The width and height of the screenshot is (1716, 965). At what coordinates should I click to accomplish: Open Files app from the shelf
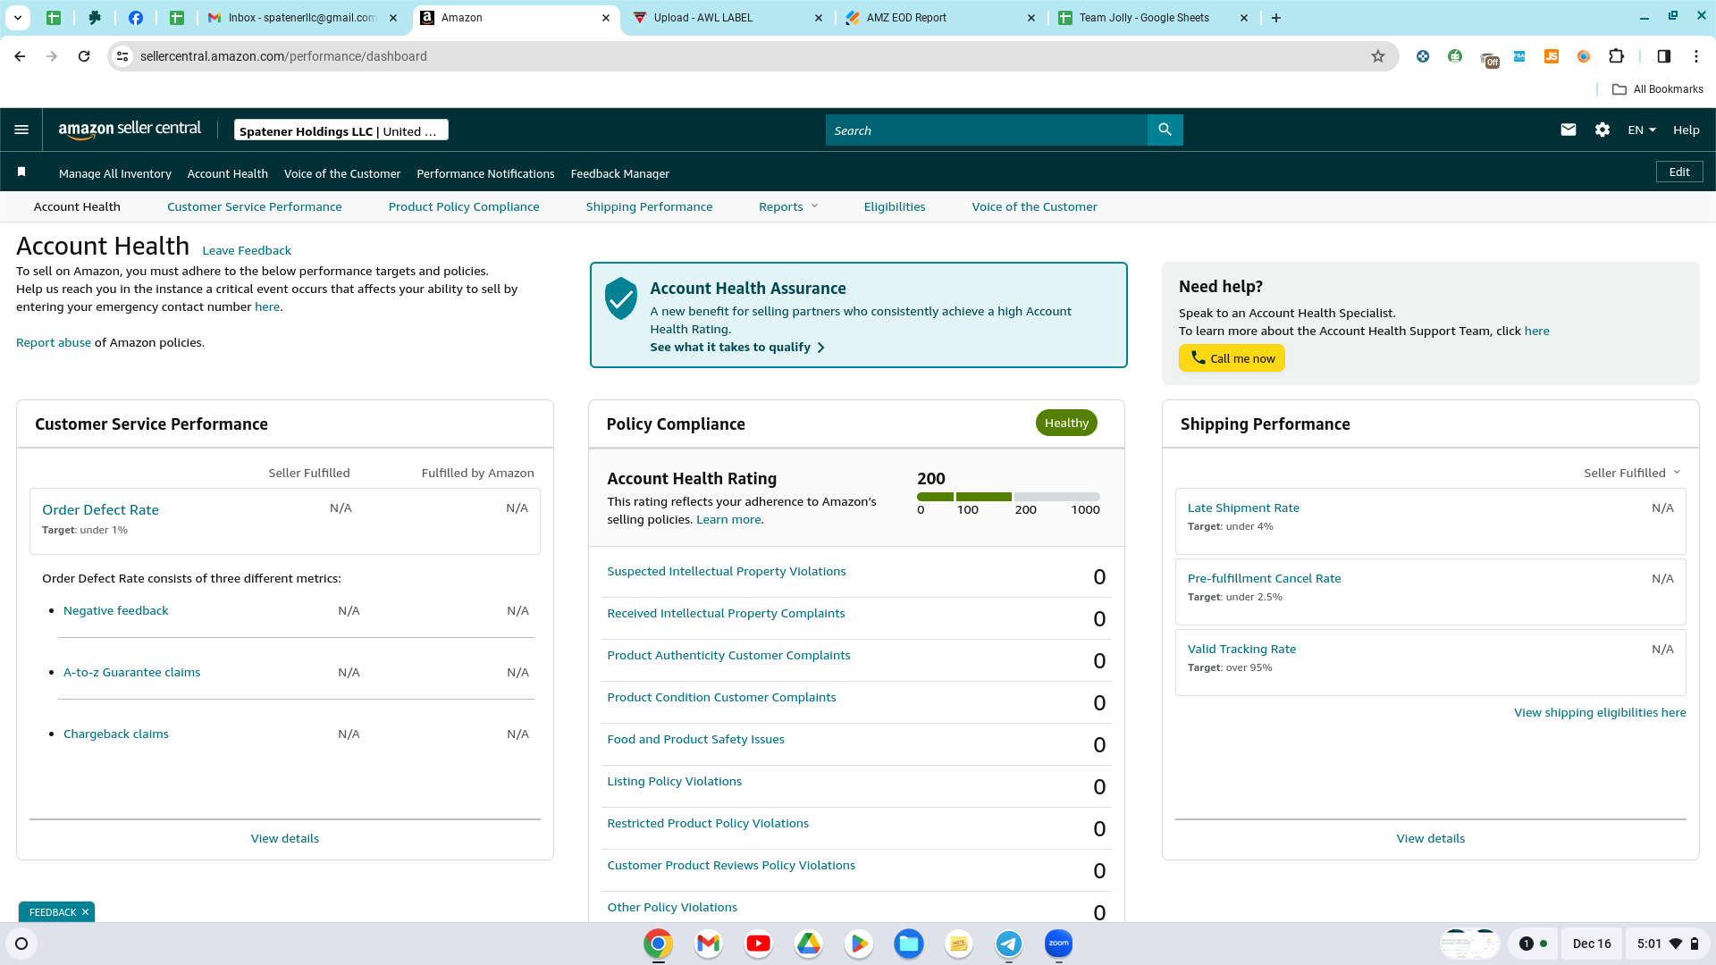(x=908, y=944)
